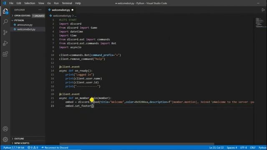
Task: Click the 'embed.set_footer' code line
Action: click(80, 106)
